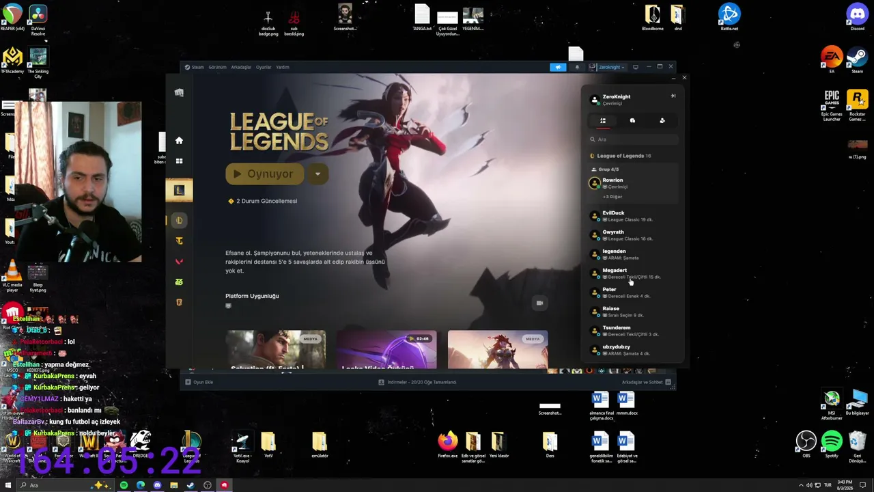Open the OBS desktop shortcut
The width and height of the screenshot is (874, 492).
tap(806, 444)
